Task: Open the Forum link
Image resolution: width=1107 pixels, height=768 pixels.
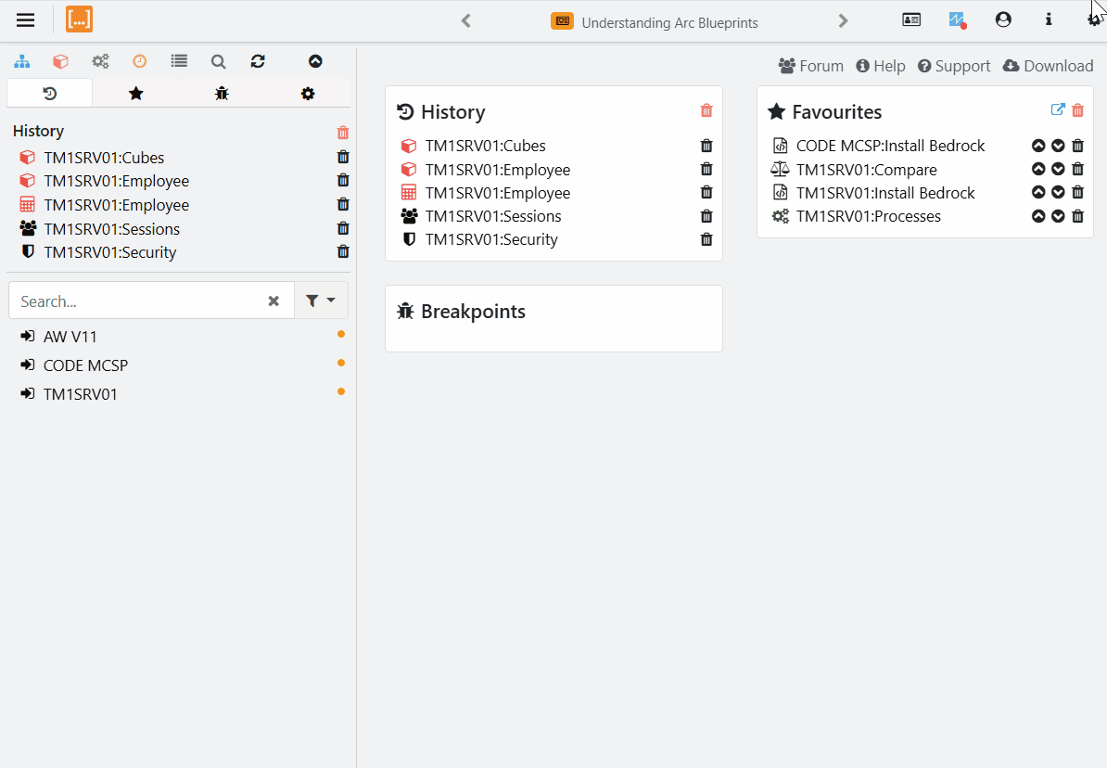Action: pos(811,66)
